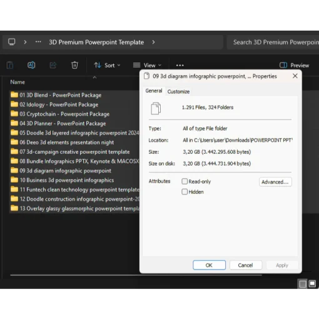Open the View dropdown
Screen dimensions: 319x319
pyautogui.click(x=147, y=65)
